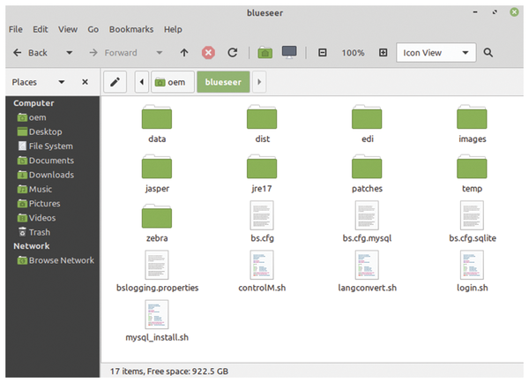Select the bs.cfg.sqlite file icon
The height and width of the screenshot is (383, 529).
coord(472,215)
